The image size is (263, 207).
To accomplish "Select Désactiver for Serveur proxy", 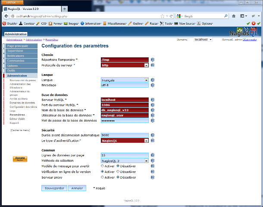I will coord(118,177).
